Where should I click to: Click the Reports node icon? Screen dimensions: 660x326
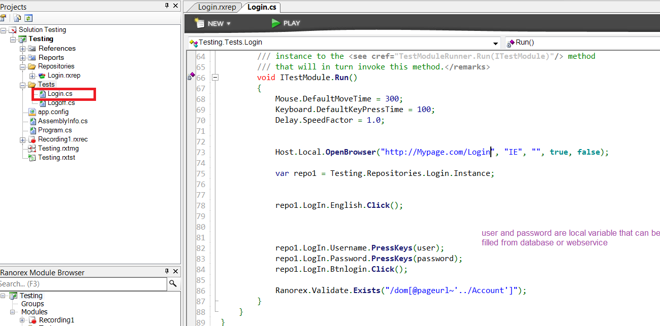pyautogui.click(x=32, y=57)
